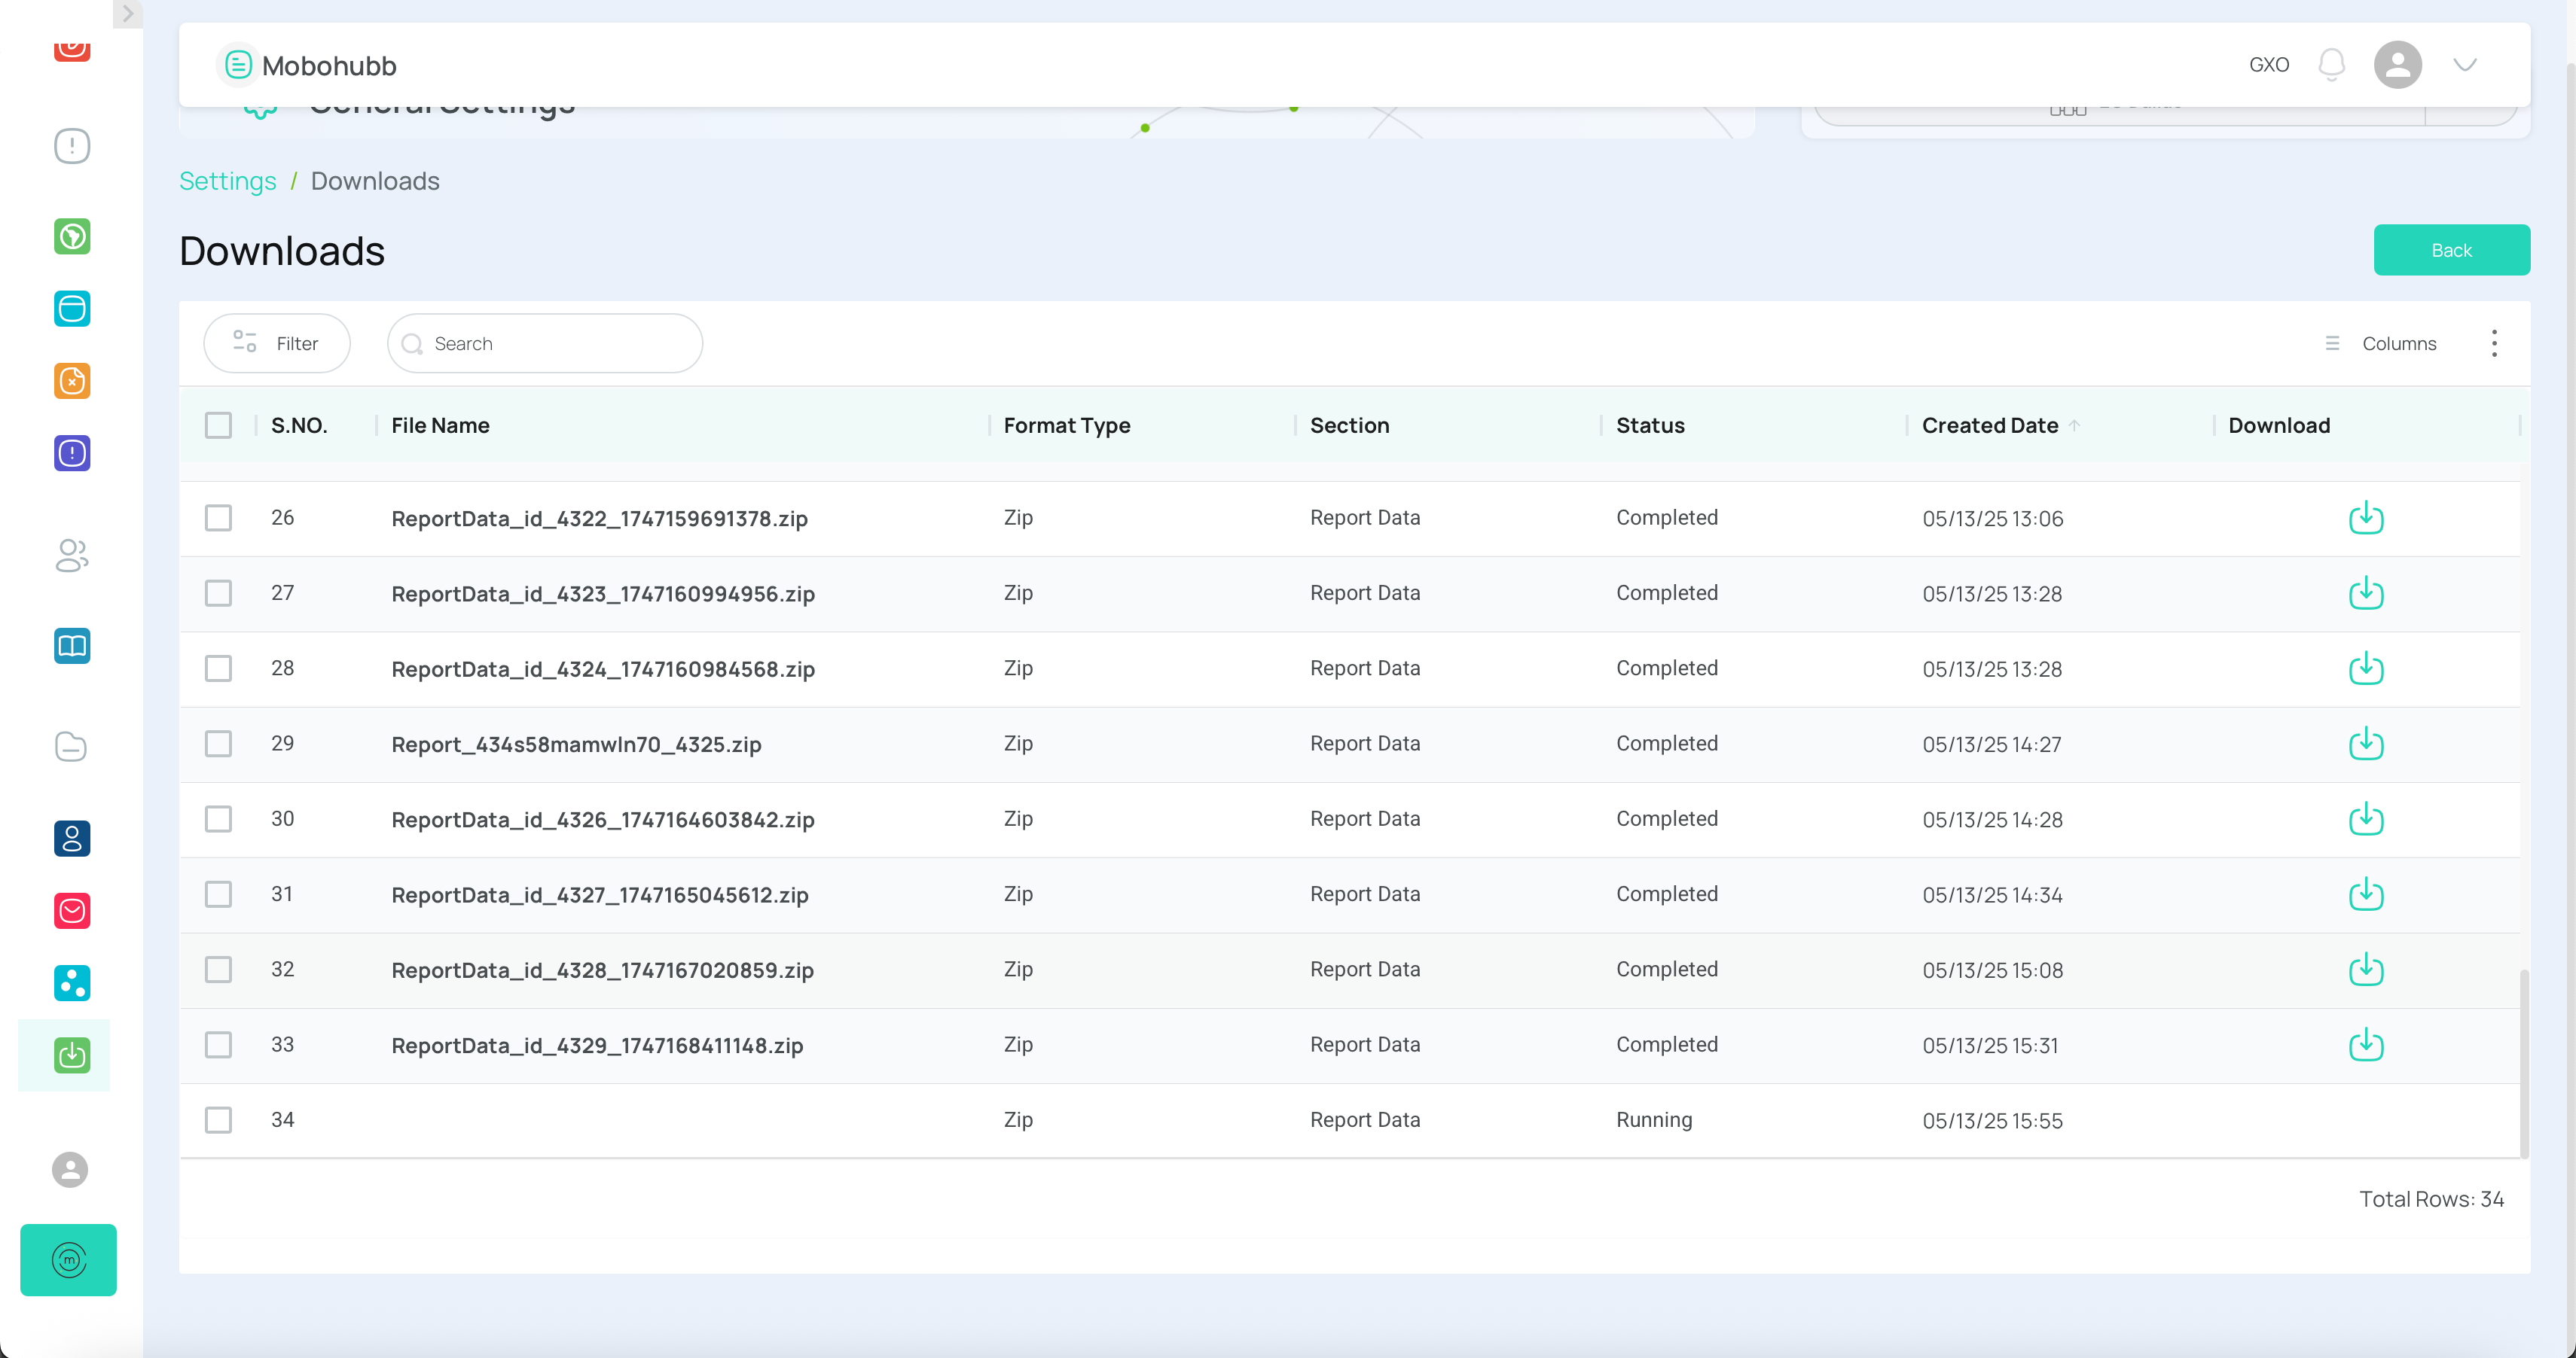Download the ReportData_id_4324 zip file
The width and height of the screenshot is (2576, 1358).
click(x=2365, y=668)
